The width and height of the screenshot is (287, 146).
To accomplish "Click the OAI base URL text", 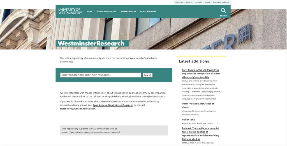I will [91, 132].
